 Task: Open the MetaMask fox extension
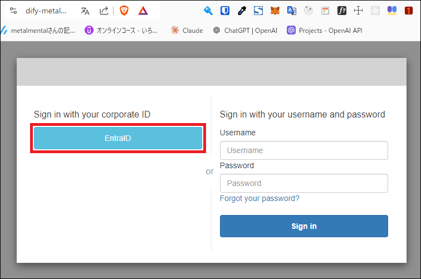pyautogui.click(x=275, y=11)
